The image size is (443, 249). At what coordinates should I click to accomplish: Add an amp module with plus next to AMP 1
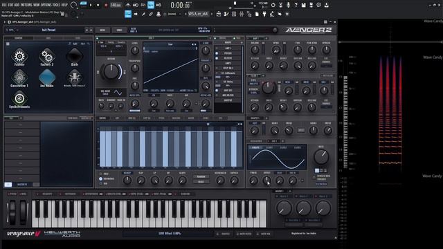266,38
